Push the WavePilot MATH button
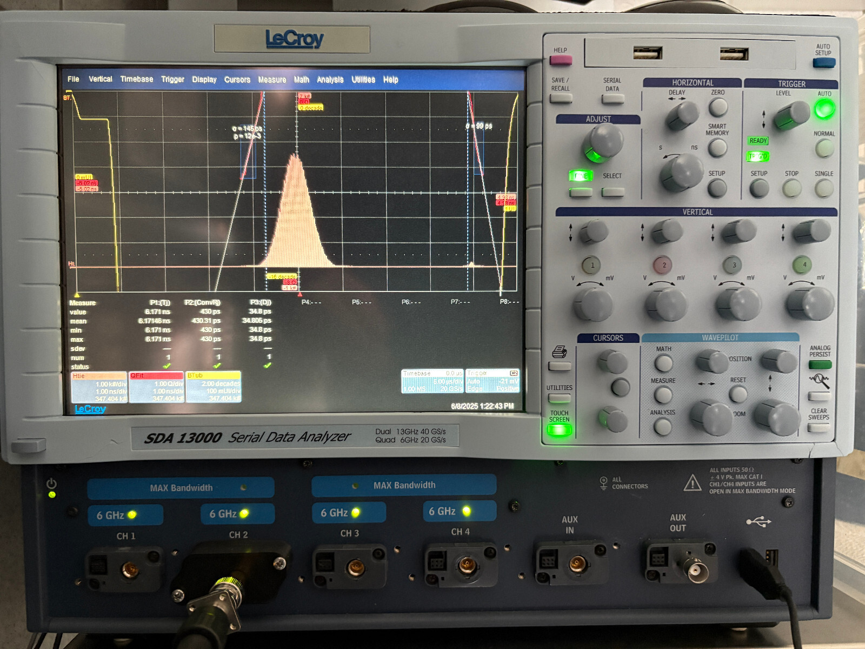865x649 pixels. [x=663, y=363]
